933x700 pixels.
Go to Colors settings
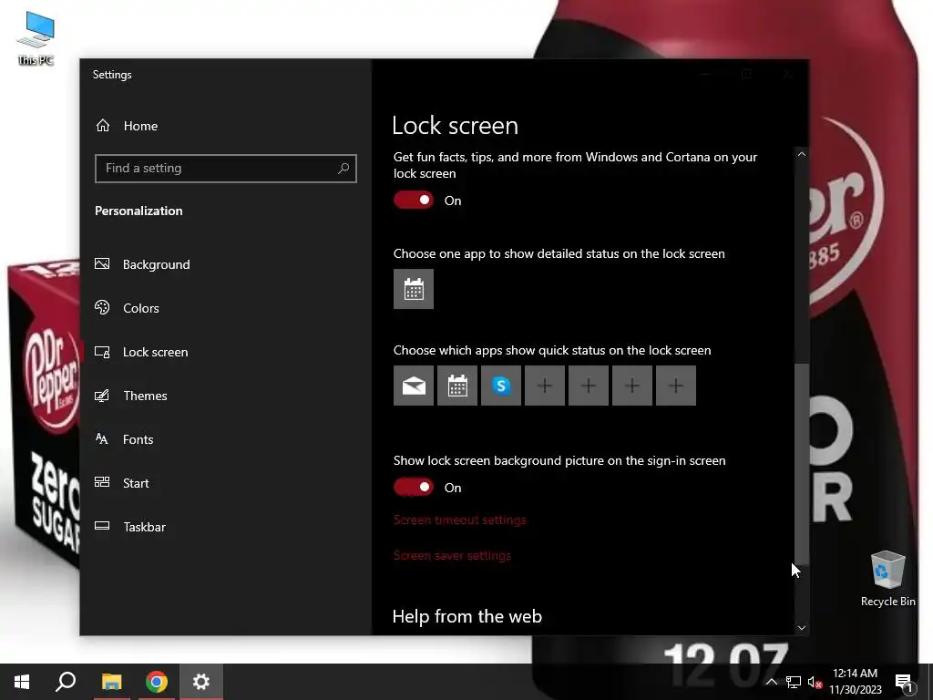pyautogui.click(x=126, y=308)
